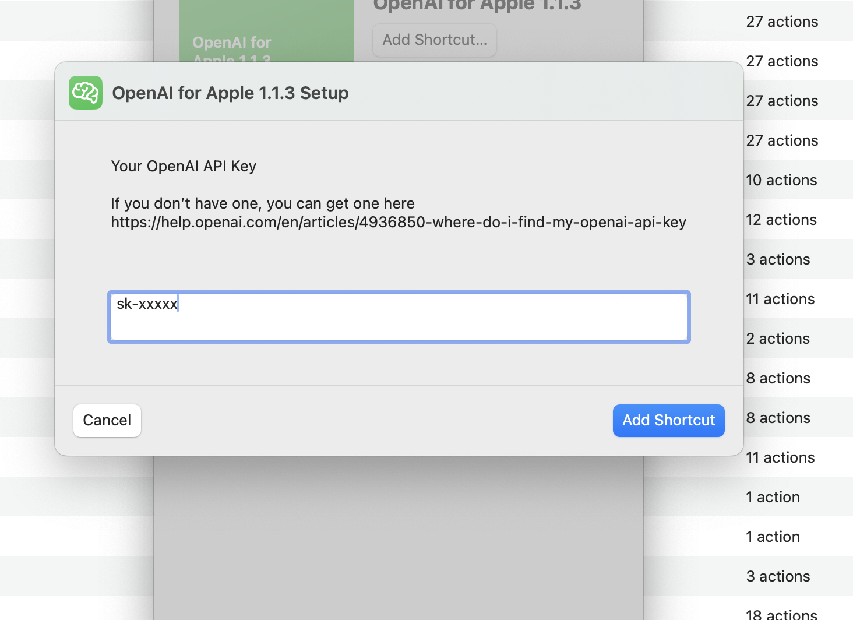Click the API key text field
Image resolution: width=853 pixels, height=620 pixels.
(399, 317)
